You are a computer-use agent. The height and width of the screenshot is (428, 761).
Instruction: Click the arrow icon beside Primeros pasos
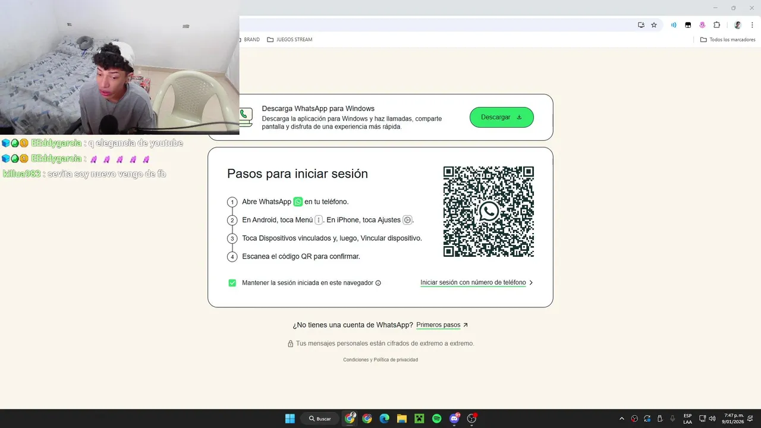click(466, 325)
